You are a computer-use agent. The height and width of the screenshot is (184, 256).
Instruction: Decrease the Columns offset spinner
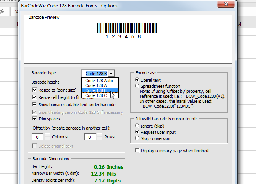pos(47,138)
